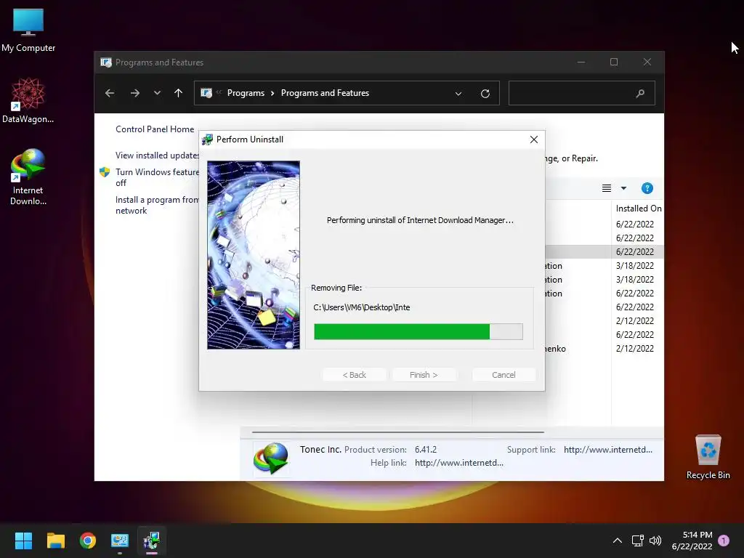Click the green uninstall progress bar
The image size is (744, 558).
coord(418,331)
